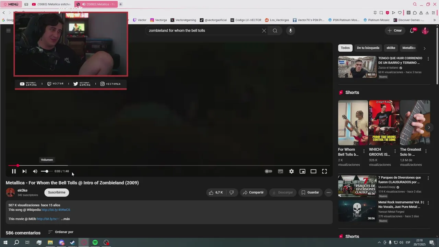Screen dimensions: 439x247
Task: Share the video via Compartir
Action: (253, 192)
